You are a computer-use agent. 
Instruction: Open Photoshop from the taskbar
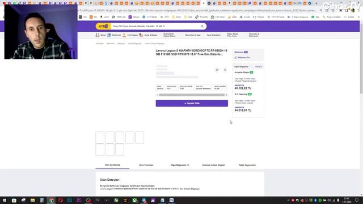pyautogui.click(x=69, y=200)
